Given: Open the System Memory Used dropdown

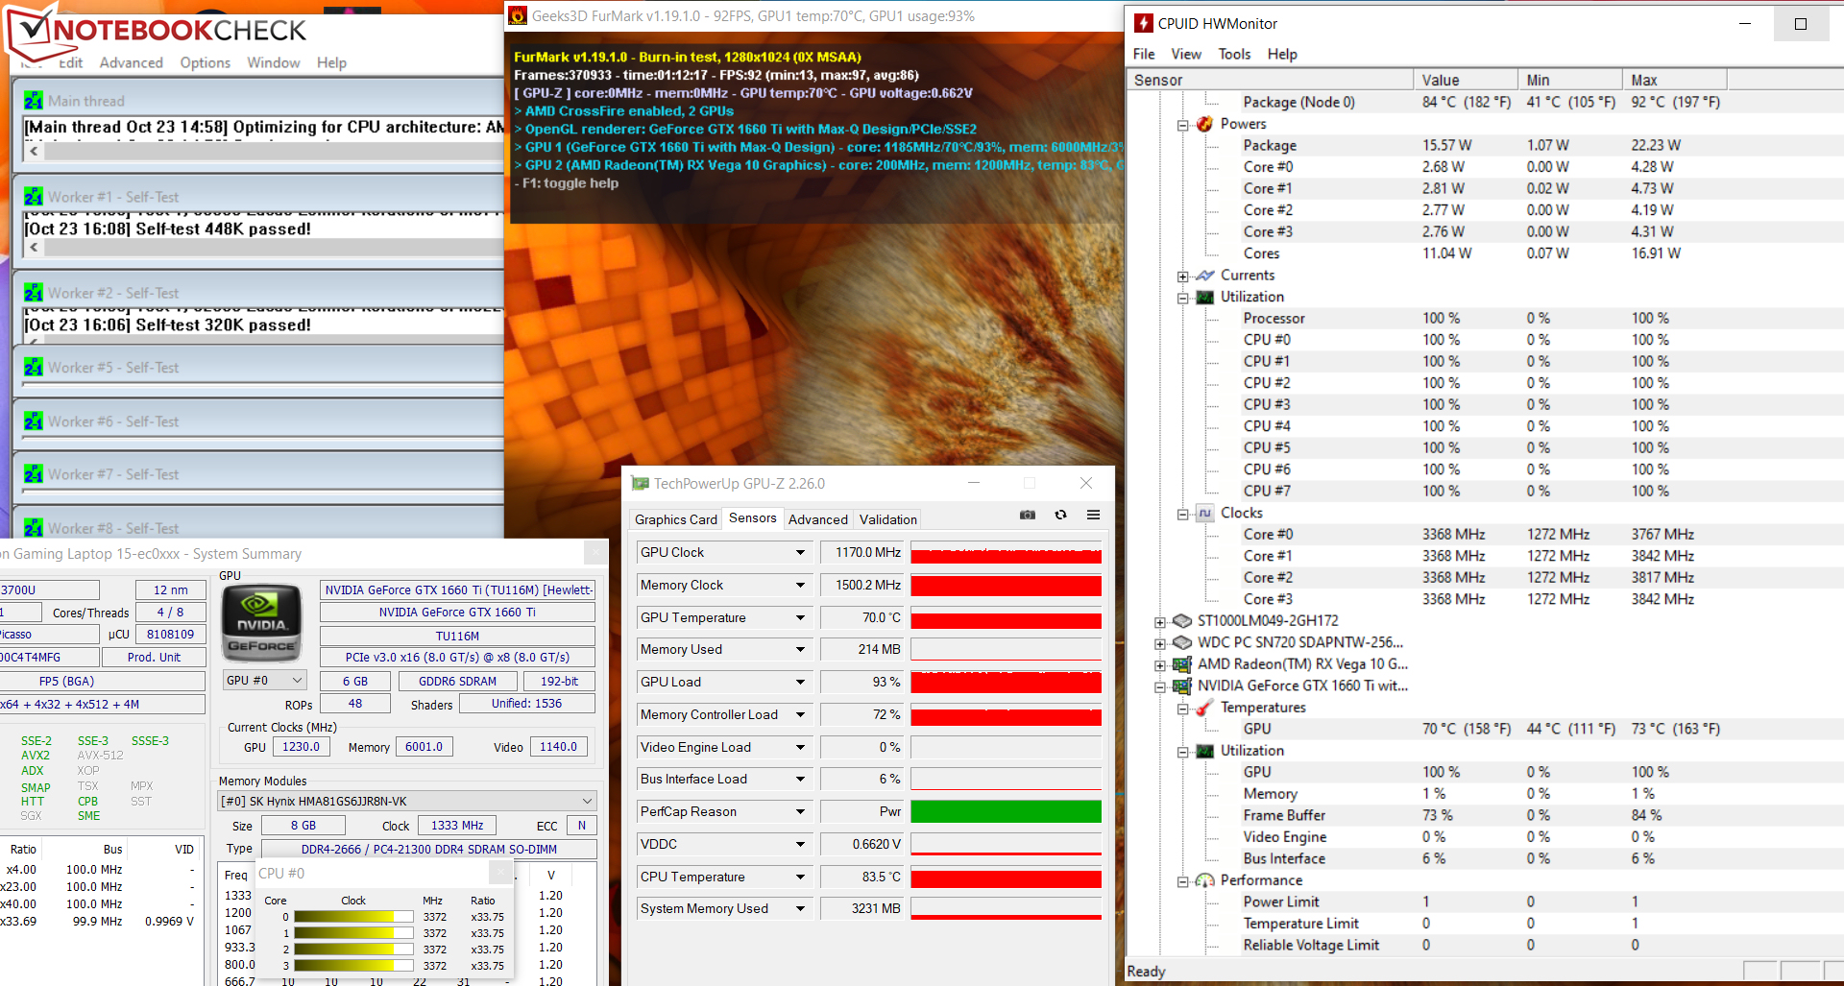Looking at the screenshot, I should 800,908.
